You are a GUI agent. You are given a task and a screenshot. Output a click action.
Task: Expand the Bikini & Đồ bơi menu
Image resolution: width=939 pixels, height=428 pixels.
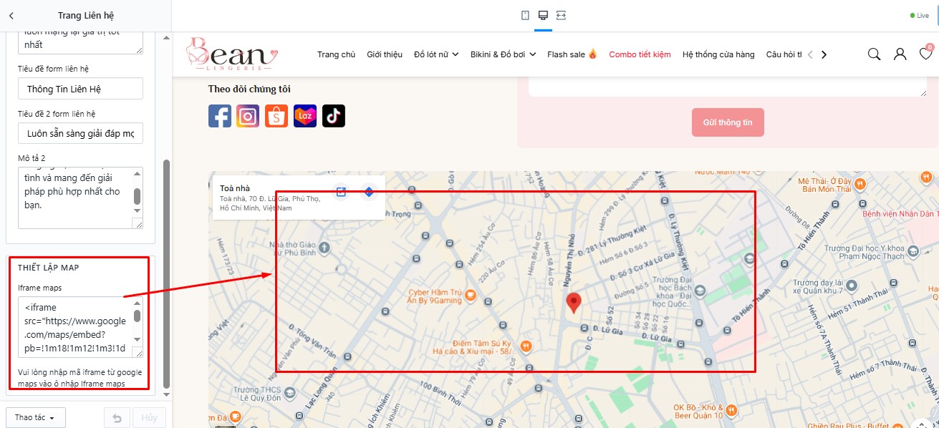[503, 54]
